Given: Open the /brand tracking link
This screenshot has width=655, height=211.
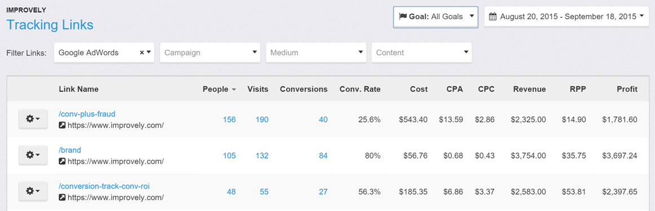Looking at the screenshot, I should click(x=70, y=150).
